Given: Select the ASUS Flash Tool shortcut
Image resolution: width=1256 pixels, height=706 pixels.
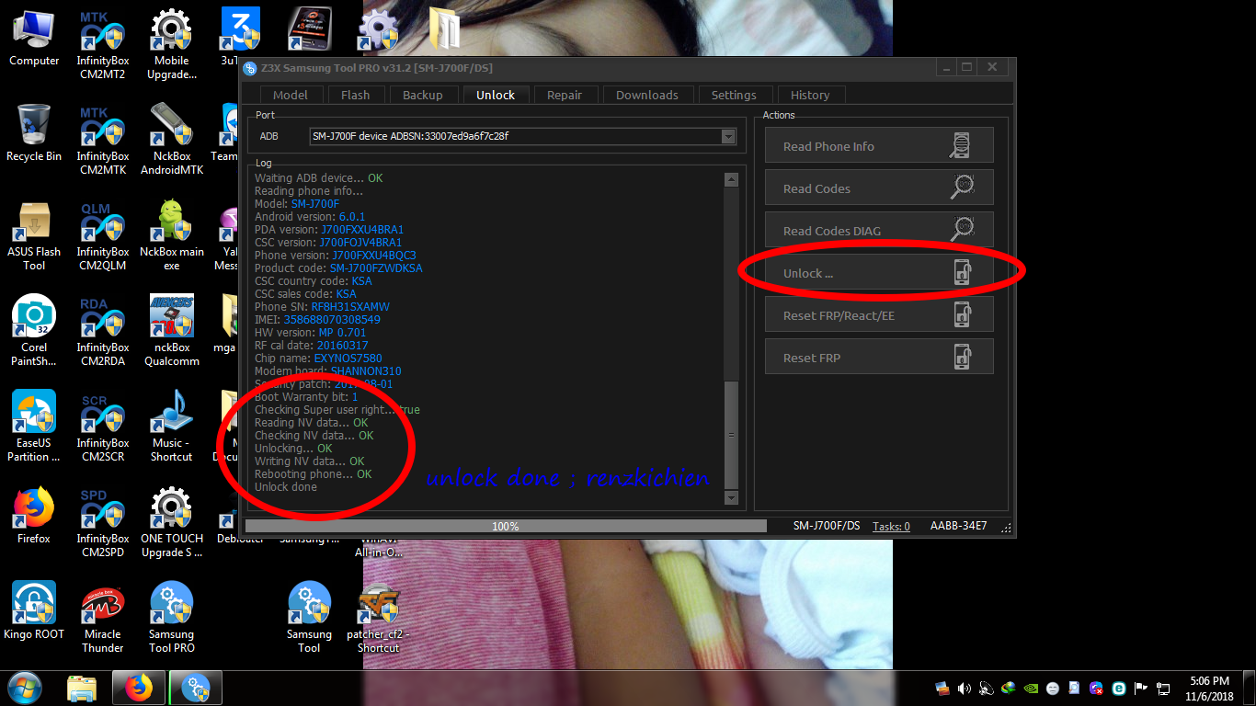Looking at the screenshot, I should pos(34,234).
